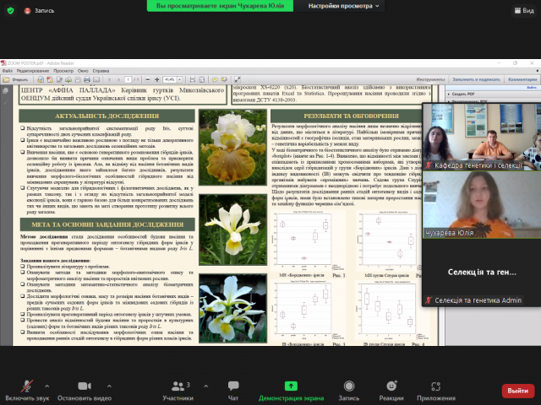The height and width of the screenshot is (405, 541).
Task: Zoom in with plus icon
Action: click(157, 79)
